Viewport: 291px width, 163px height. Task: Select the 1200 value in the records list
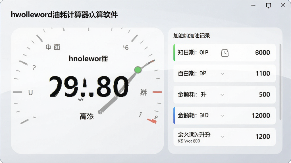[263, 137]
